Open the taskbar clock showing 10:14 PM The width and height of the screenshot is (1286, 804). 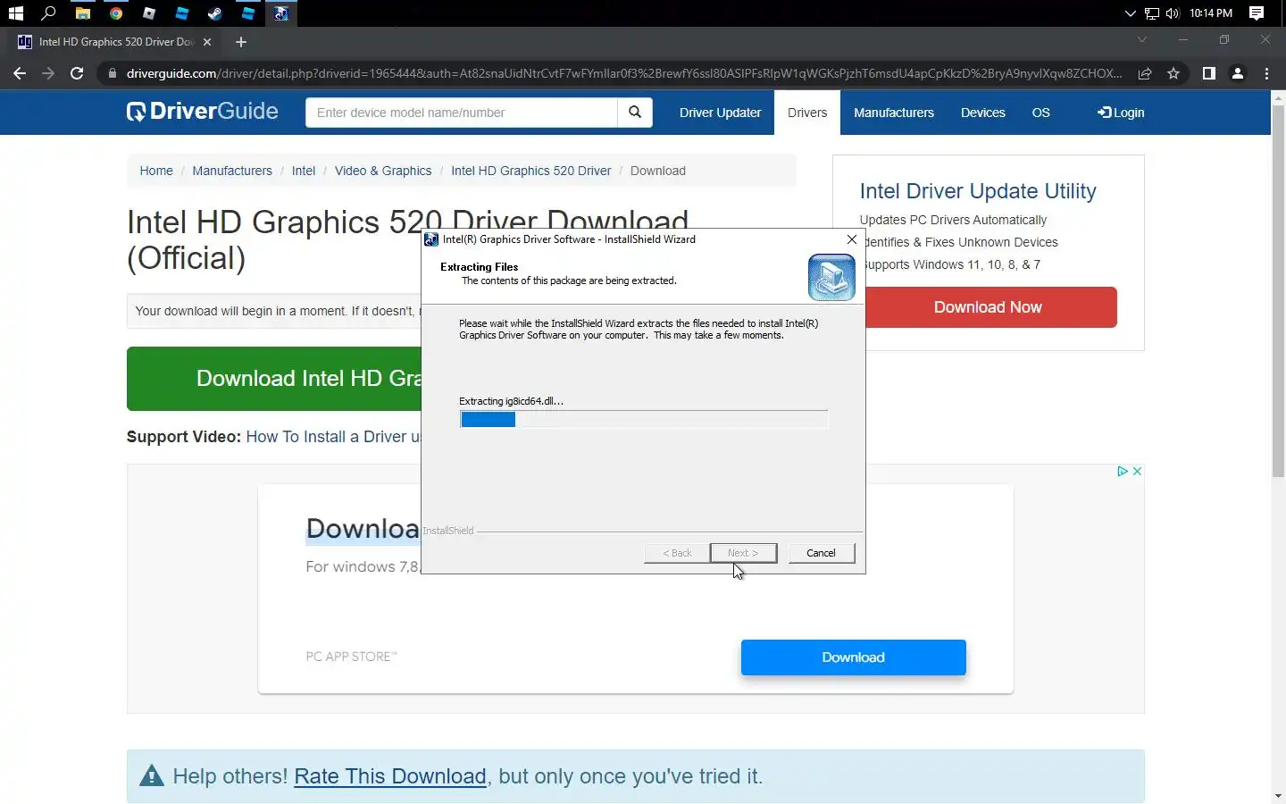coord(1211,13)
